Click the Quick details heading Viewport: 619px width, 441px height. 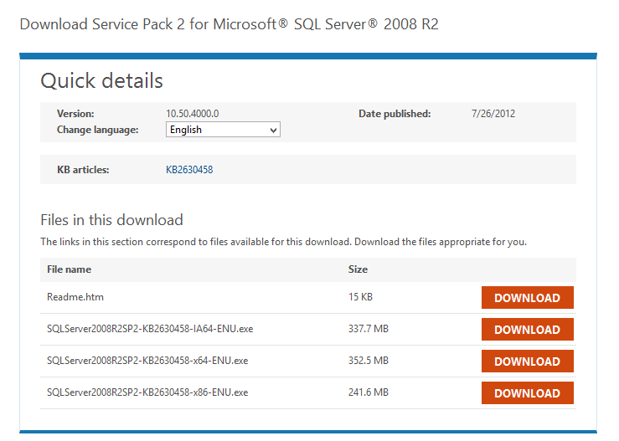coord(101,80)
